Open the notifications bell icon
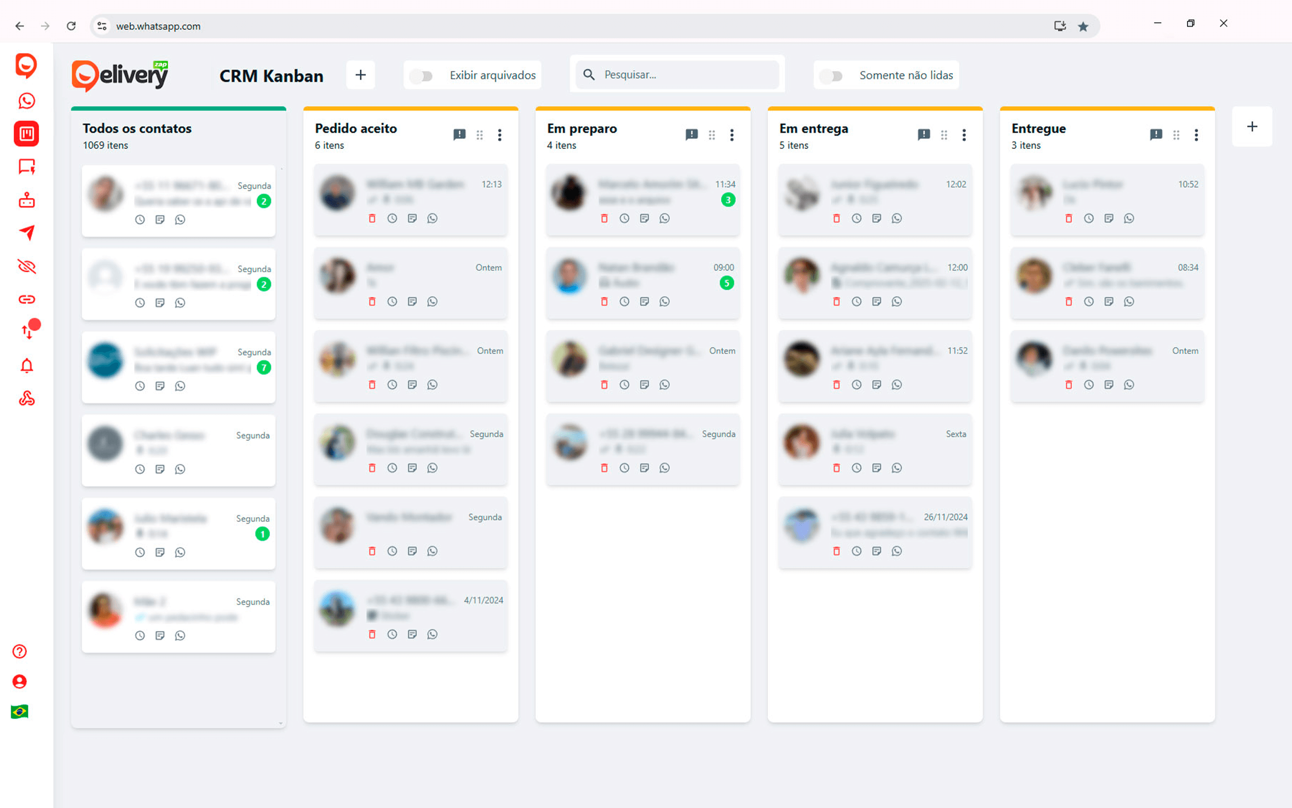1292x808 pixels. pyautogui.click(x=26, y=366)
